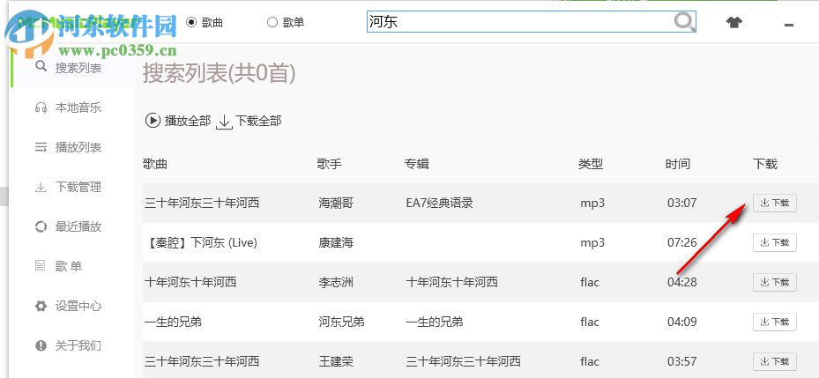This screenshot has width=819, height=378.
Task: Click the 类型 column header
Action: coord(591,164)
